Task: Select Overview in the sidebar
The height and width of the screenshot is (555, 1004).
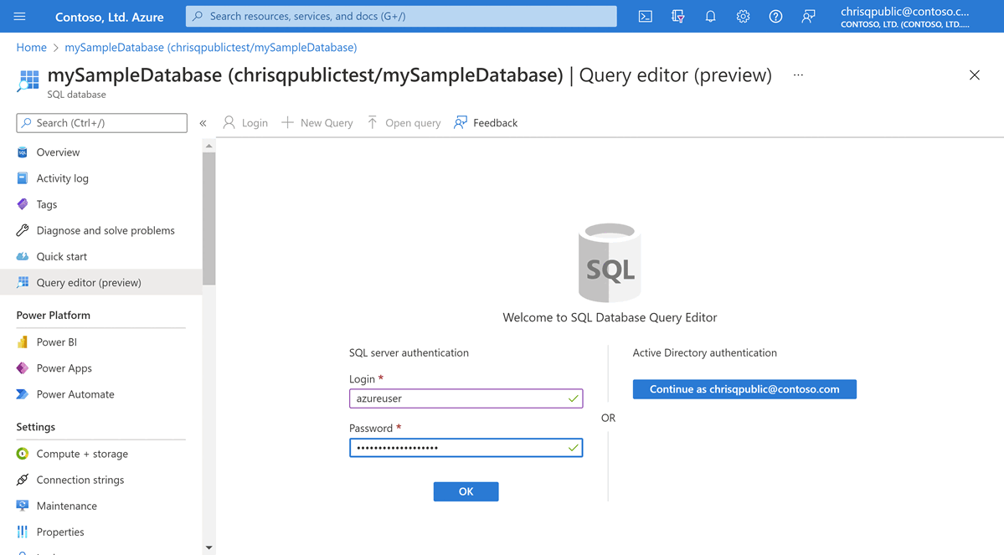Action: click(x=58, y=152)
